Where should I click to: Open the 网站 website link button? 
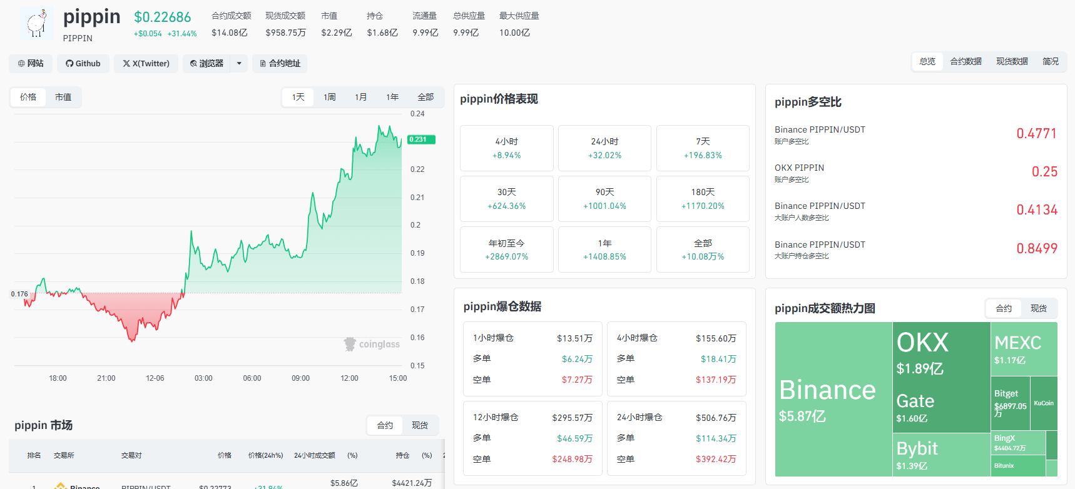click(x=31, y=63)
